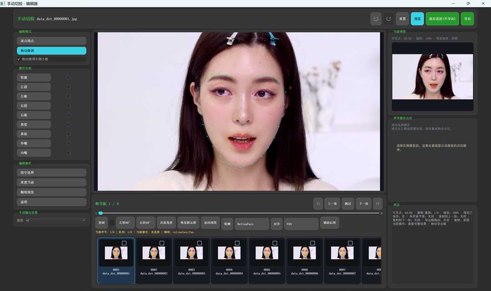
Task: Click the current preview image in right panel
Action: coord(432,77)
